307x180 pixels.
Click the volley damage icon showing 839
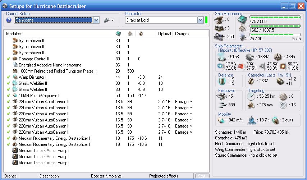222,105
